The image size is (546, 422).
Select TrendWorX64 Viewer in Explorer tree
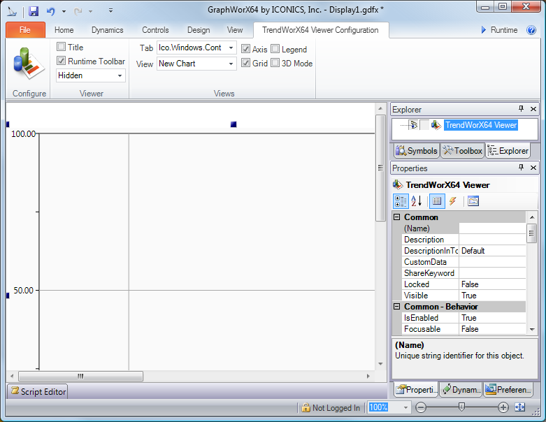[481, 125]
